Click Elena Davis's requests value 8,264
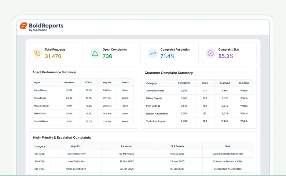Screen dimensions: 286x176 click(69, 98)
